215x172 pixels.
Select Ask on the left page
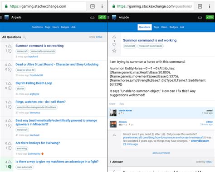coord(73,27)
